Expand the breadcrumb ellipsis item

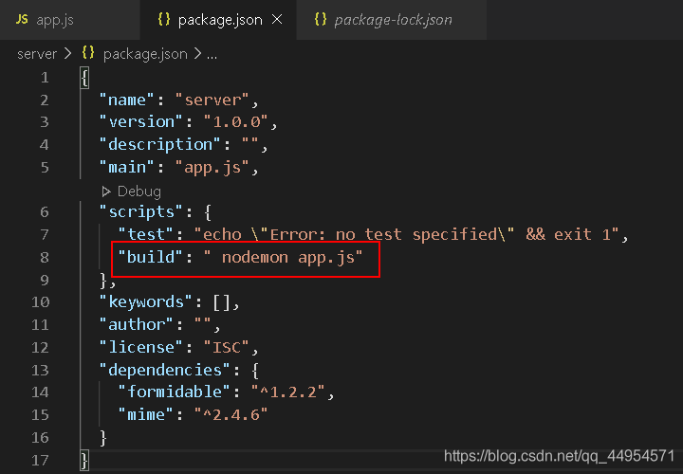click(x=212, y=55)
